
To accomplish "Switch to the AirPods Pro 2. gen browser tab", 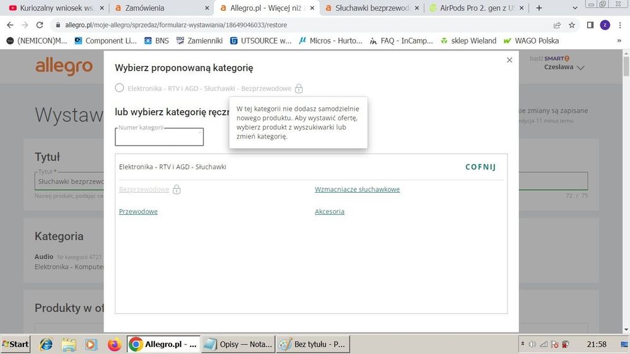I will pyautogui.click(x=477, y=8).
